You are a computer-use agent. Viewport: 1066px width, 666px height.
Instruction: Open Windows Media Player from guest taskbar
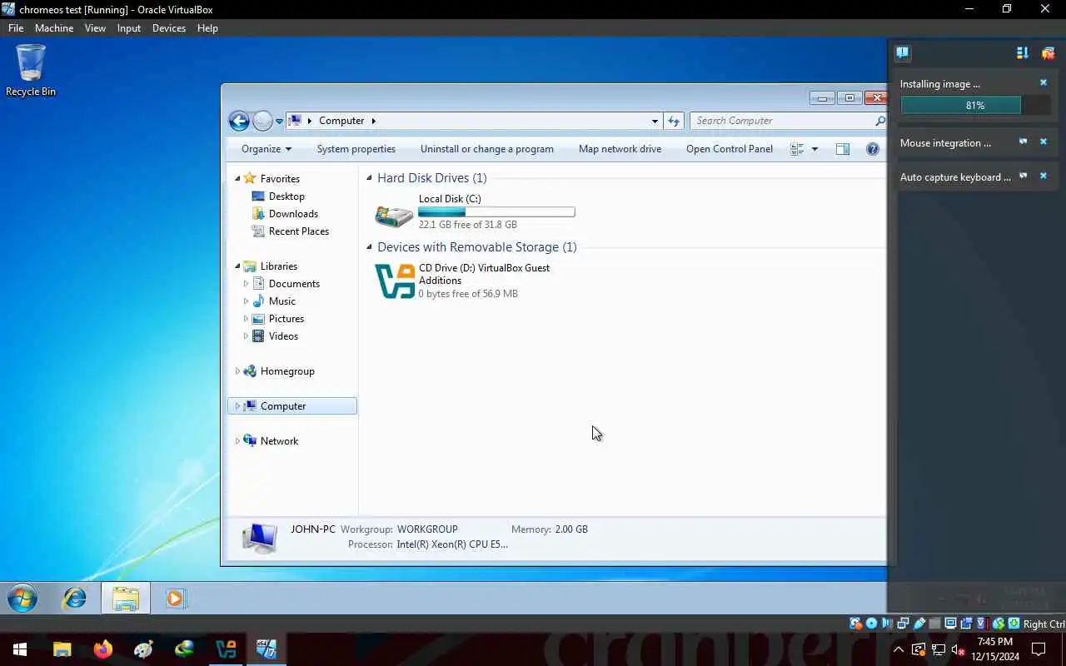176,598
